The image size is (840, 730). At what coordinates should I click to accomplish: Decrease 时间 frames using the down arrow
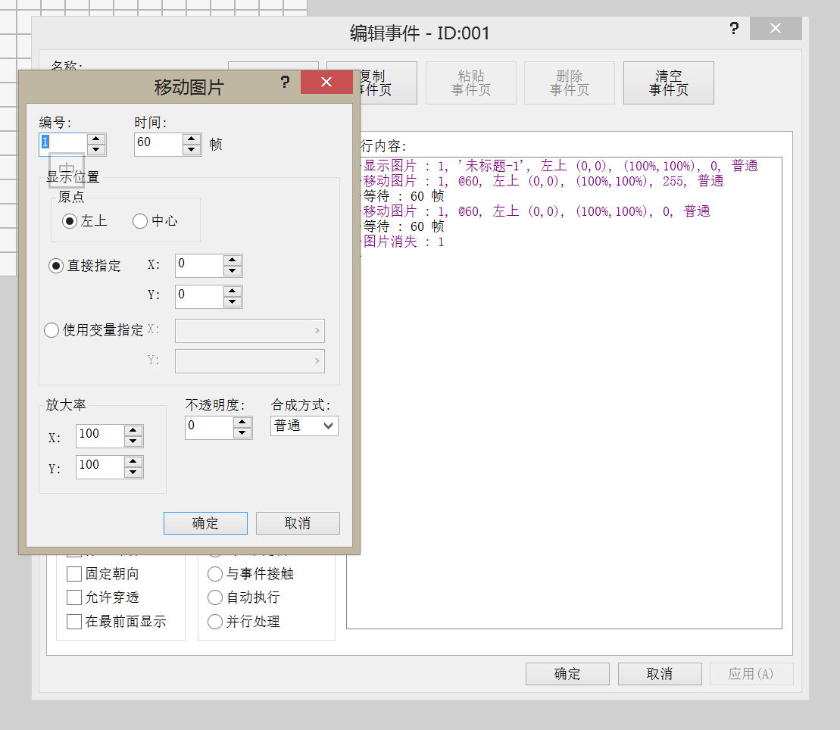pos(191,150)
